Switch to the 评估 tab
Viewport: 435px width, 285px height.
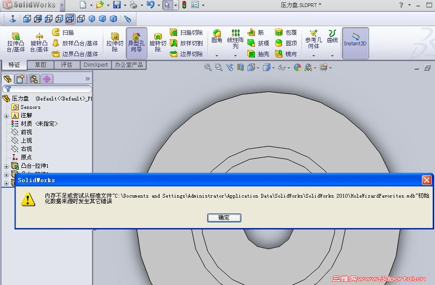[66, 65]
